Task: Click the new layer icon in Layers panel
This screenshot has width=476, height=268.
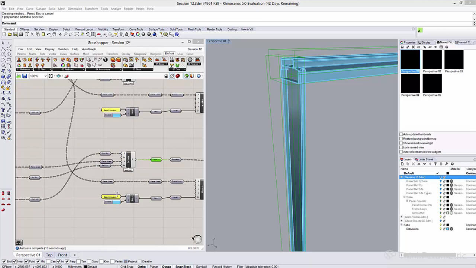Action: pyautogui.click(x=402, y=164)
